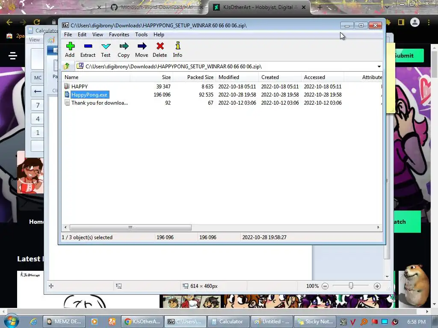The width and height of the screenshot is (438, 328).
Task: Delete selected file with red X icon
Action: tap(160, 50)
